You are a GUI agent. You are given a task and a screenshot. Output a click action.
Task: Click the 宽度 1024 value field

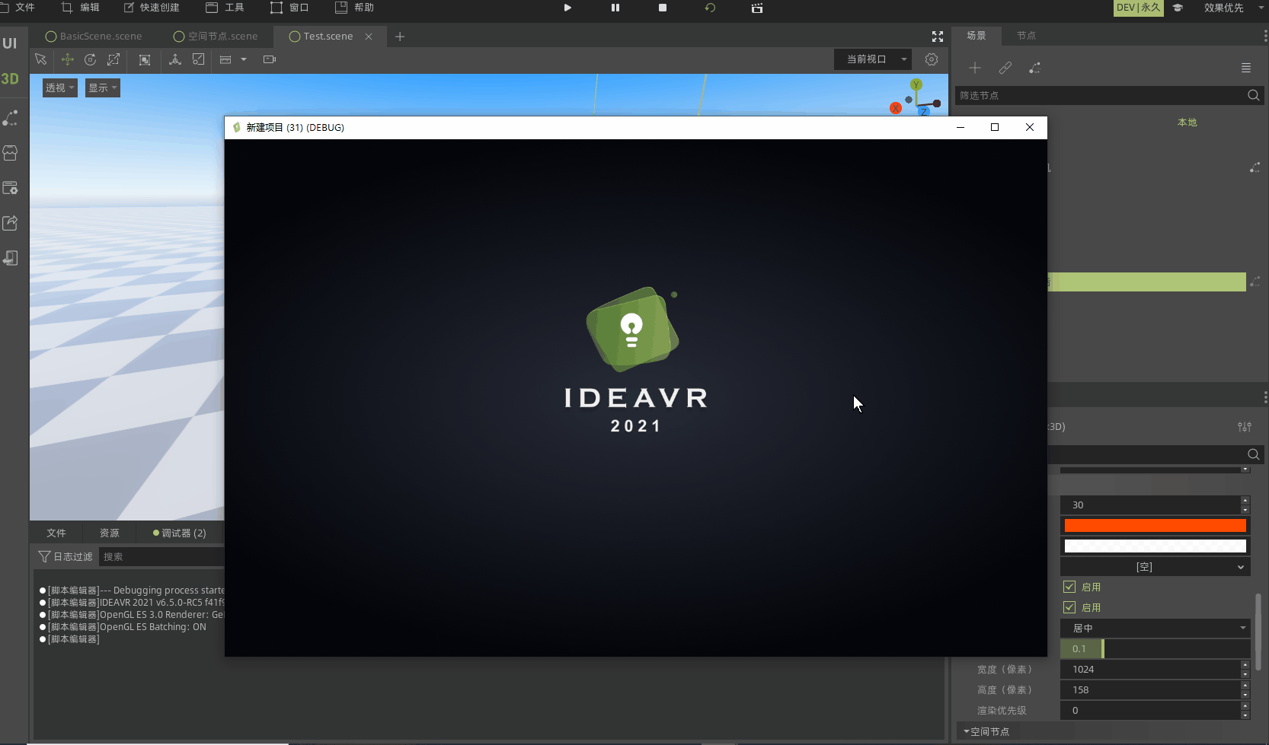pos(1152,670)
